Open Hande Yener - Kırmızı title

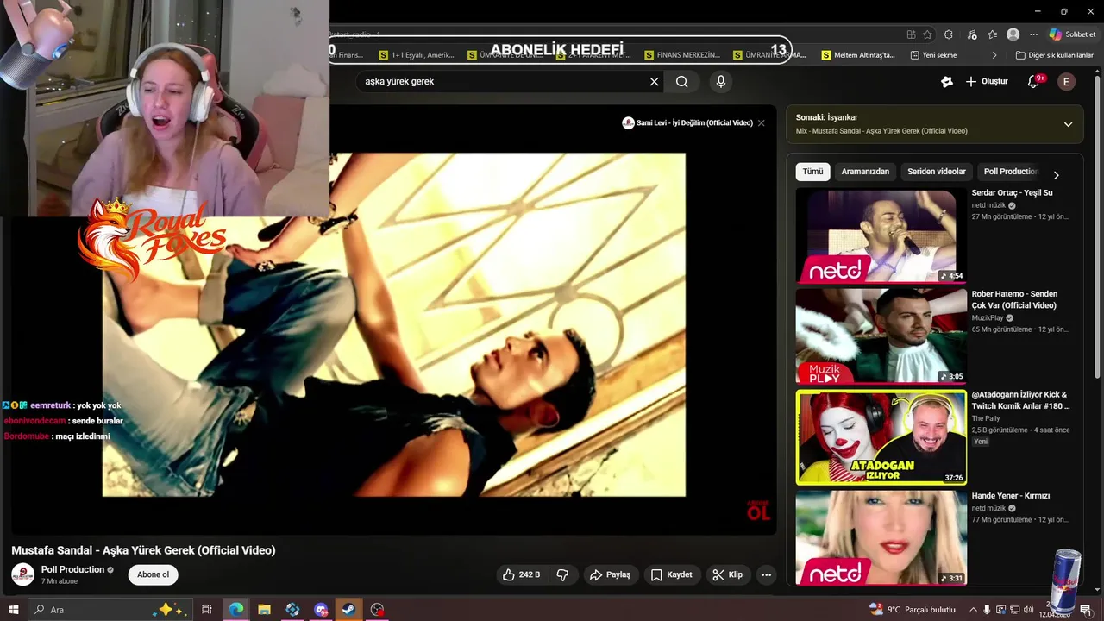pyautogui.click(x=1010, y=496)
